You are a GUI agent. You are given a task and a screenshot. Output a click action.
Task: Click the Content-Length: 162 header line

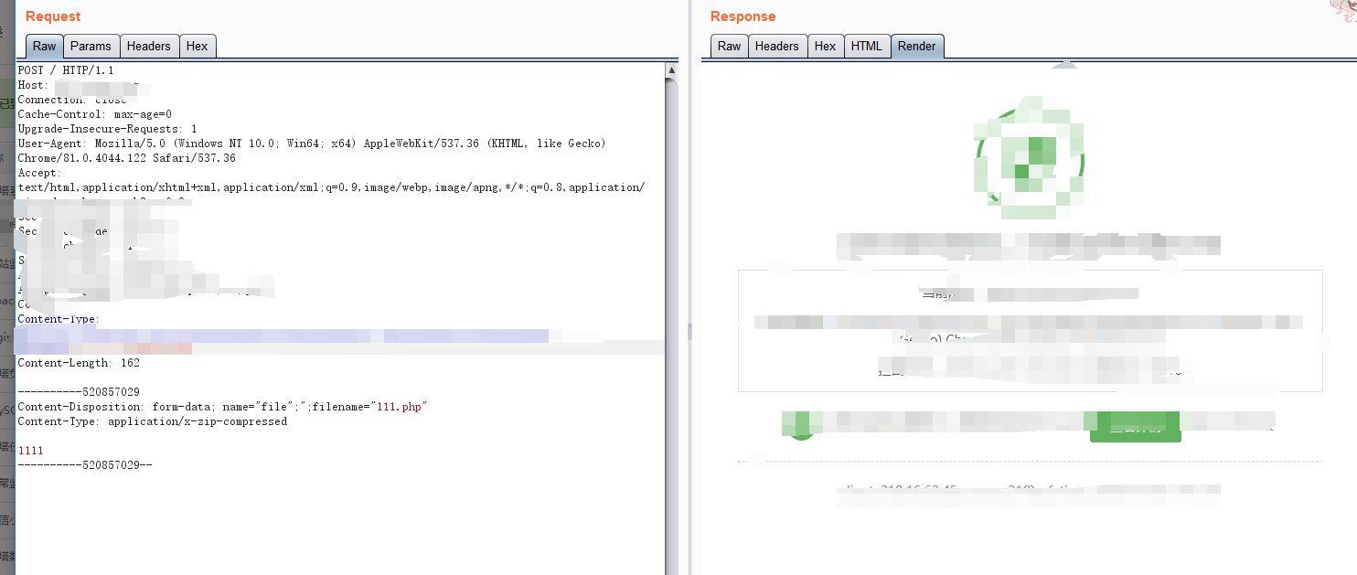(79, 363)
